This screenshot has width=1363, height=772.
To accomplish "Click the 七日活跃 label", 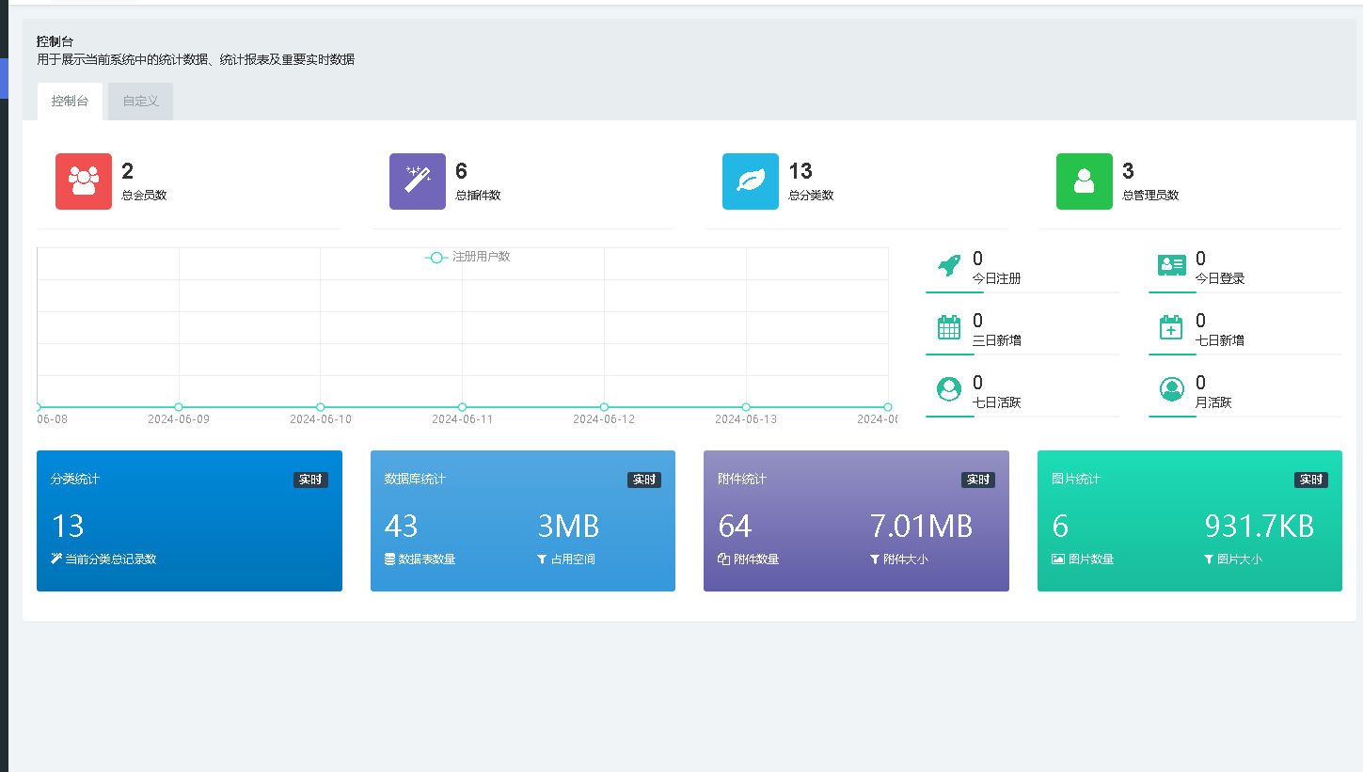I will click(x=996, y=402).
